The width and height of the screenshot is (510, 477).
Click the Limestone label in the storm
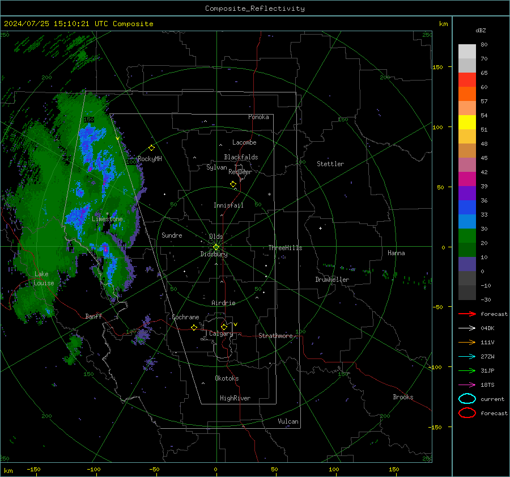tap(107, 219)
